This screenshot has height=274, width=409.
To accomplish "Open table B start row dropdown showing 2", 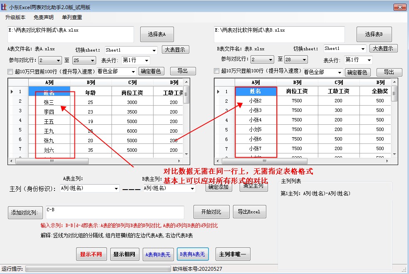I will pos(262,59).
